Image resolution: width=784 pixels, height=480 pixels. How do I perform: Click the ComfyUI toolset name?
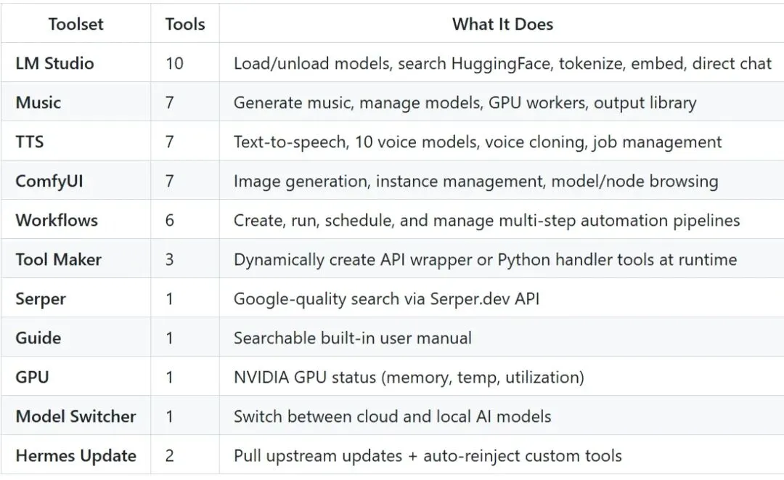click(49, 181)
